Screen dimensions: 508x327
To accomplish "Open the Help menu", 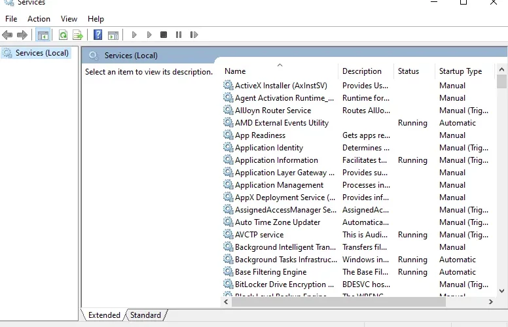I will (96, 19).
